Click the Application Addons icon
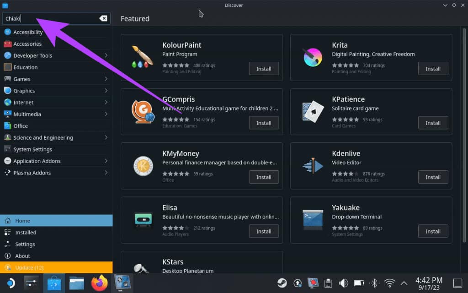This screenshot has height=293, width=468. coord(7,161)
